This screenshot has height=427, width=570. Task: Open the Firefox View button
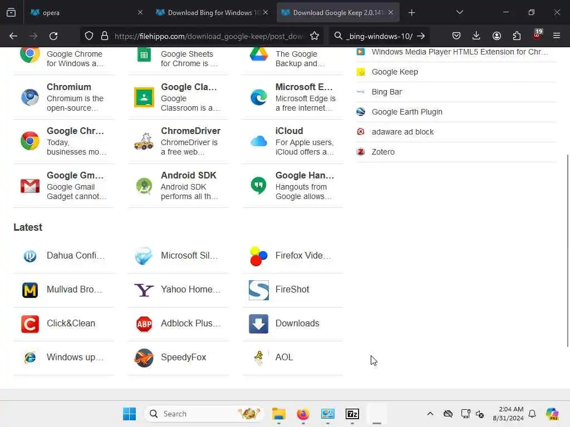11,13
